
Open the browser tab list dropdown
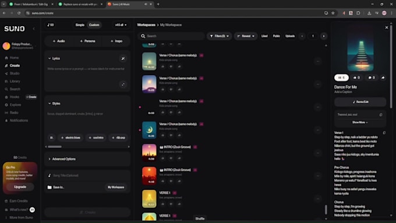point(4,4)
